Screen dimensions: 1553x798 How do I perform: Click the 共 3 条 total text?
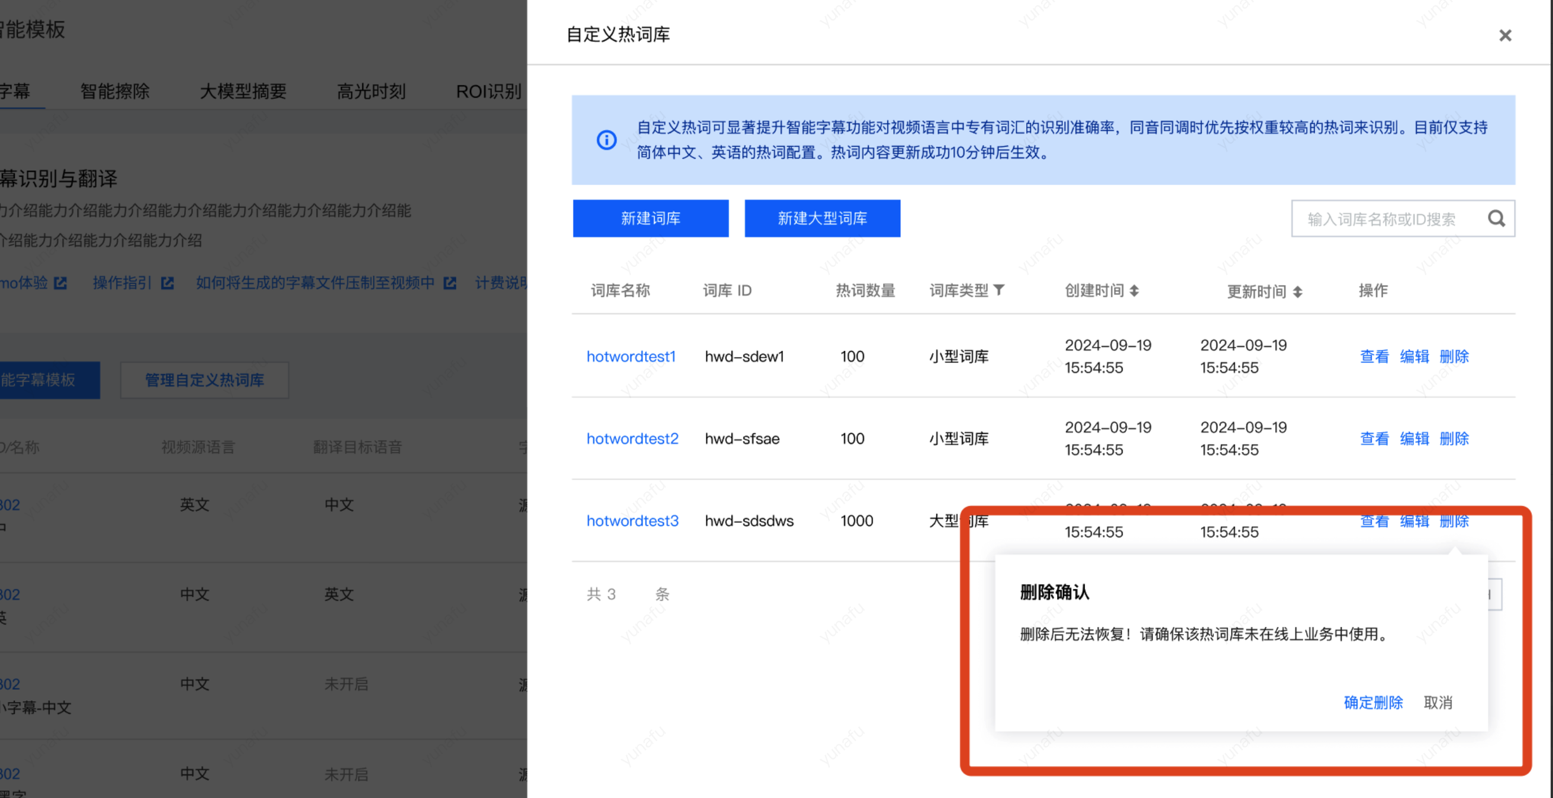[627, 594]
